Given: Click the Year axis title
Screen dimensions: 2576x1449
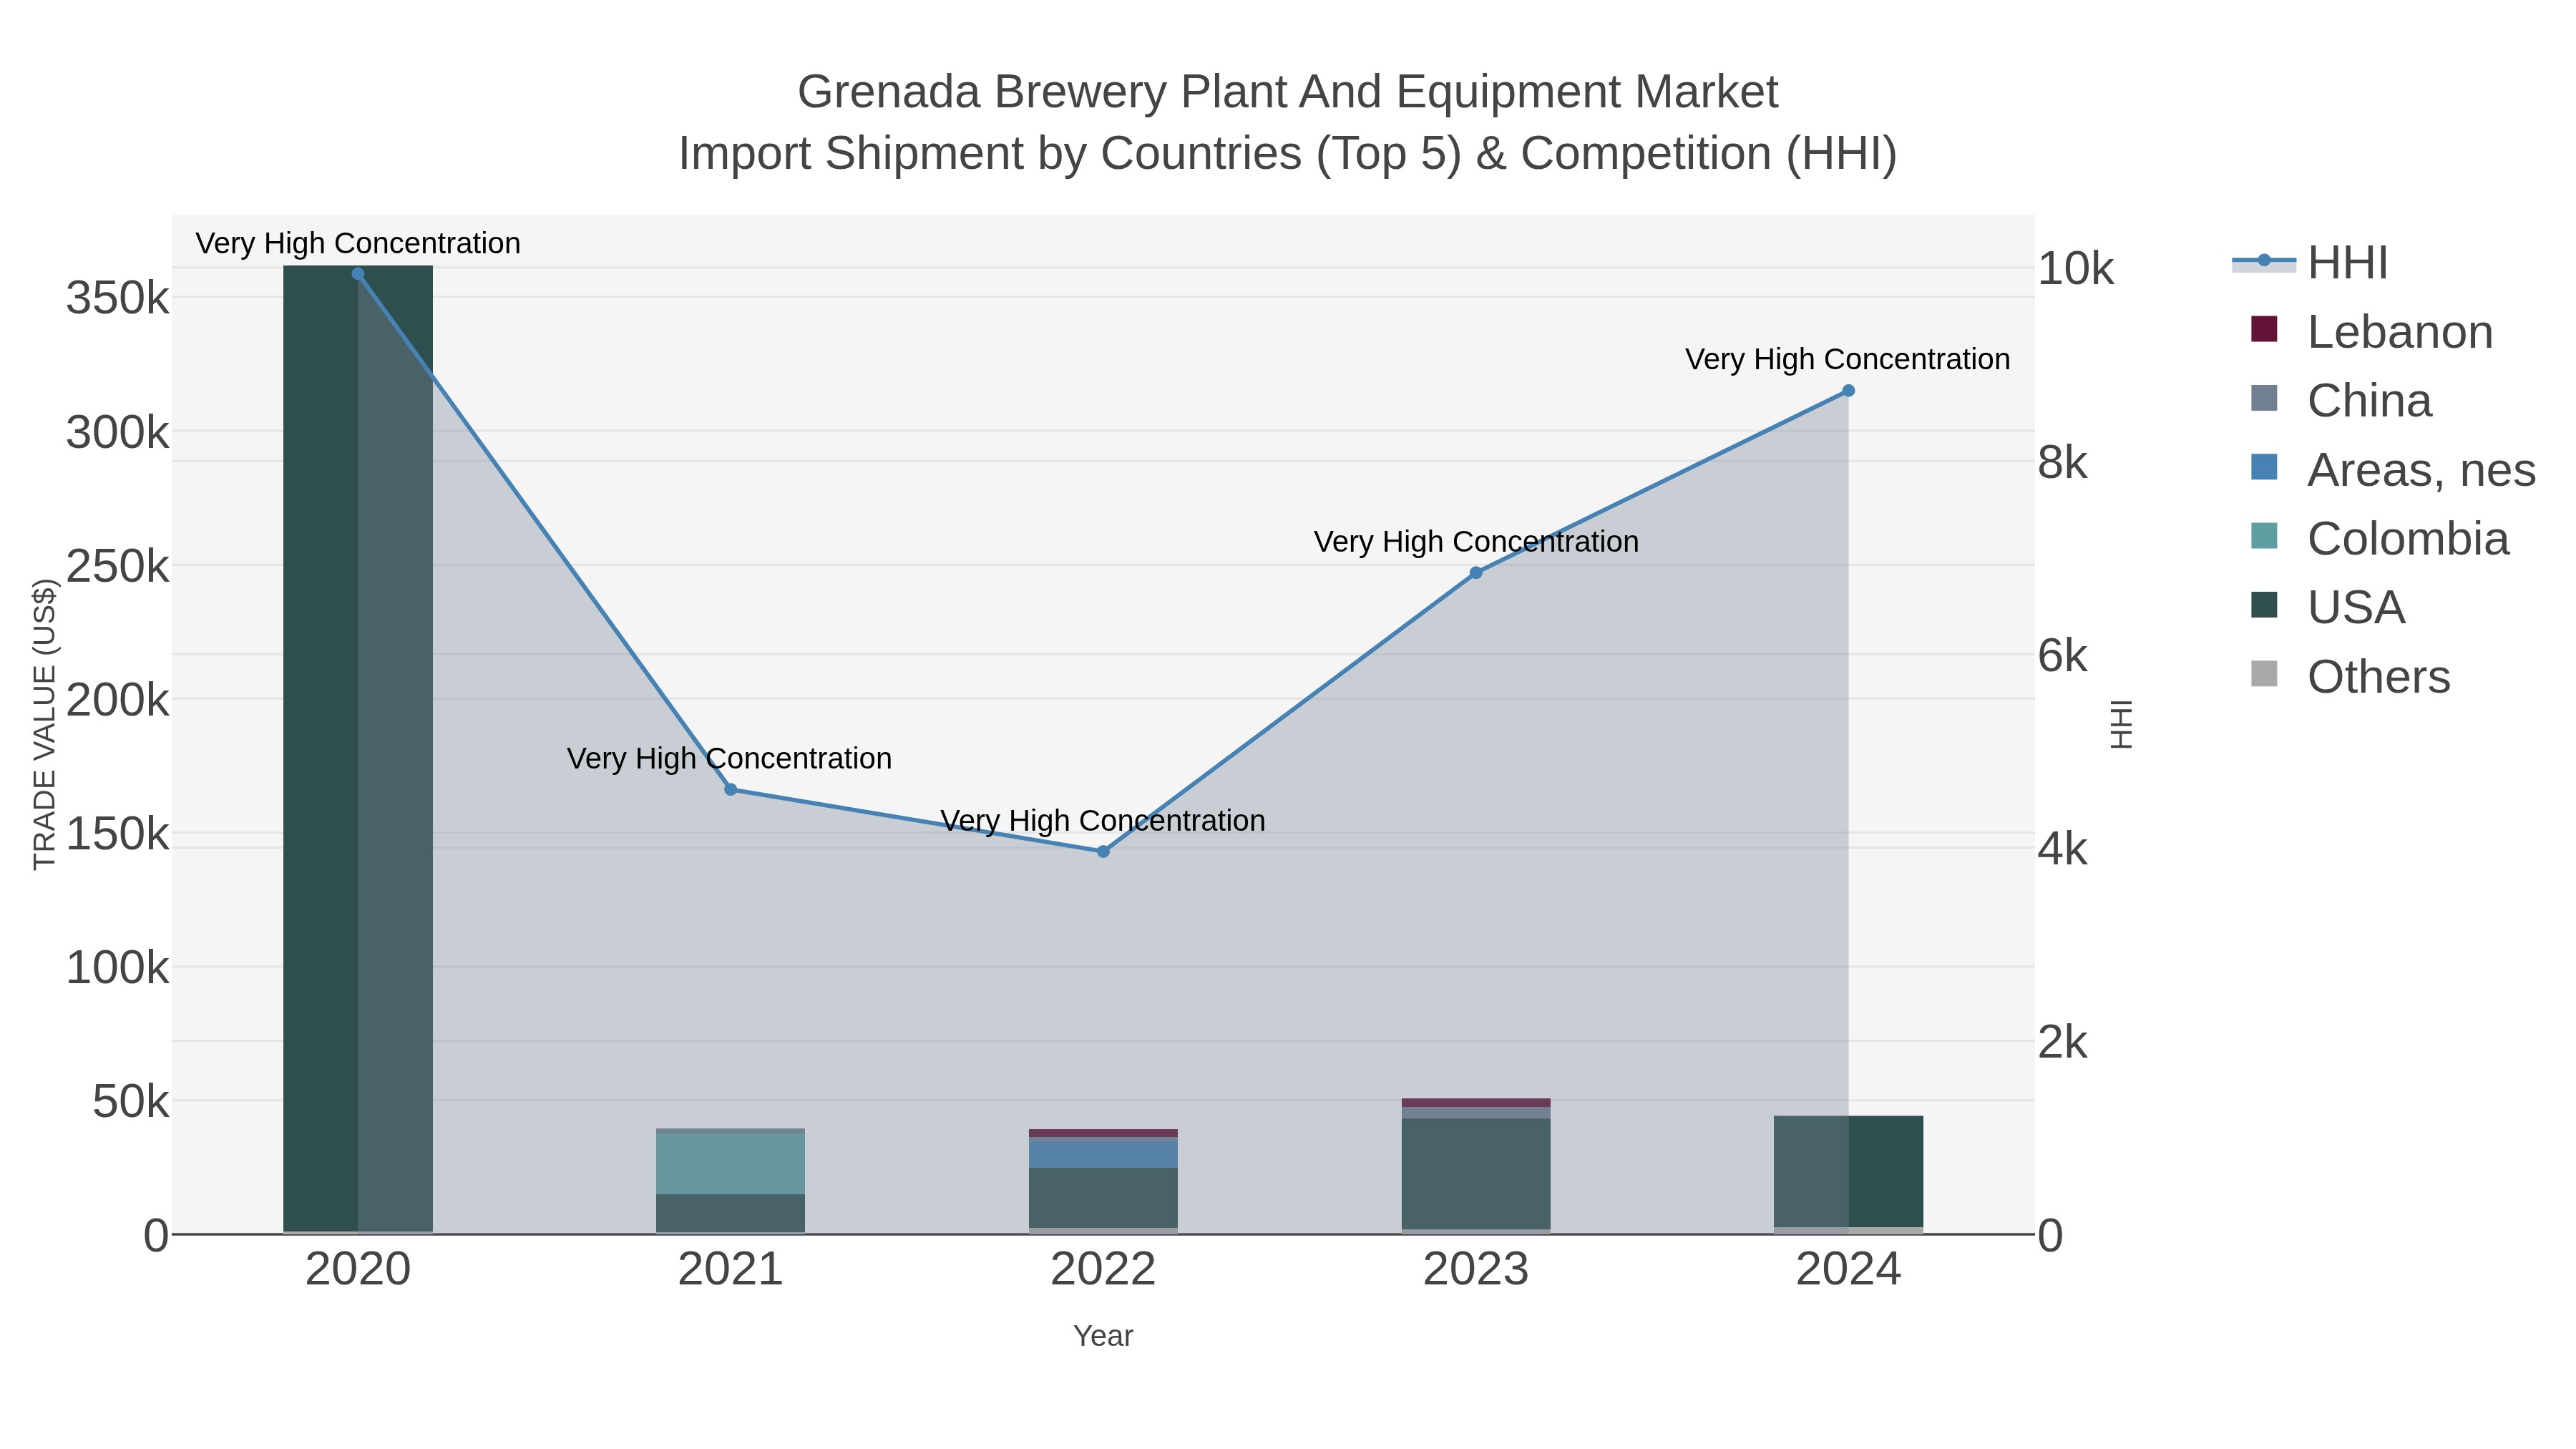Looking at the screenshot, I should (x=1103, y=1336).
